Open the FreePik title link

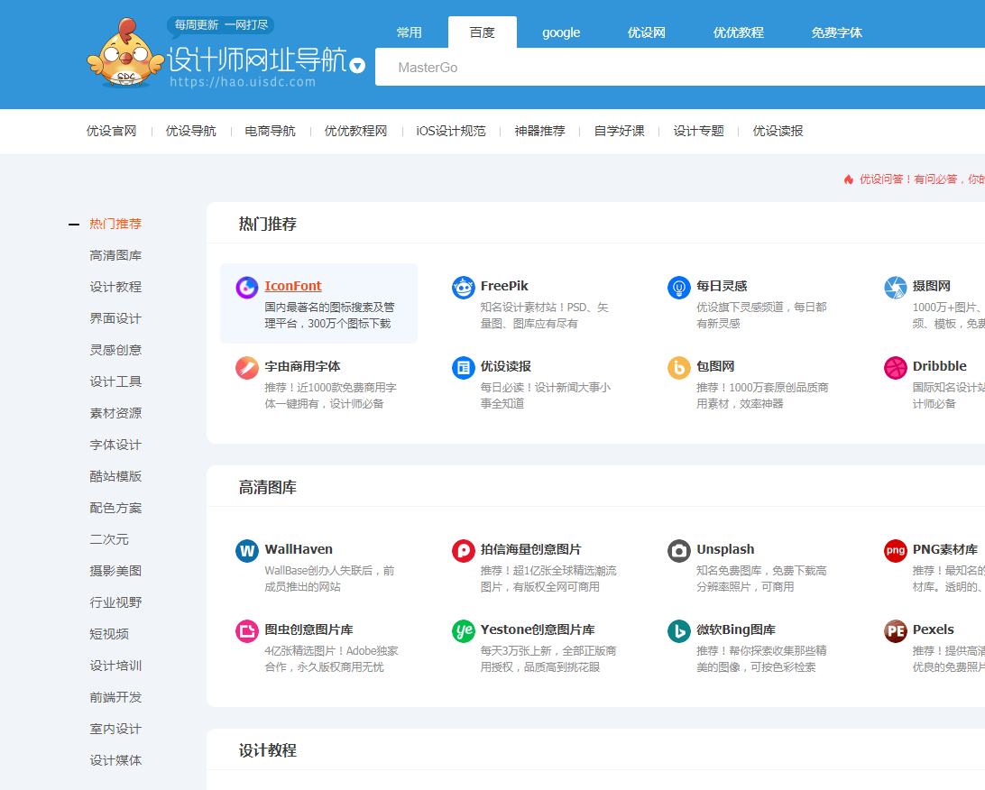504,286
